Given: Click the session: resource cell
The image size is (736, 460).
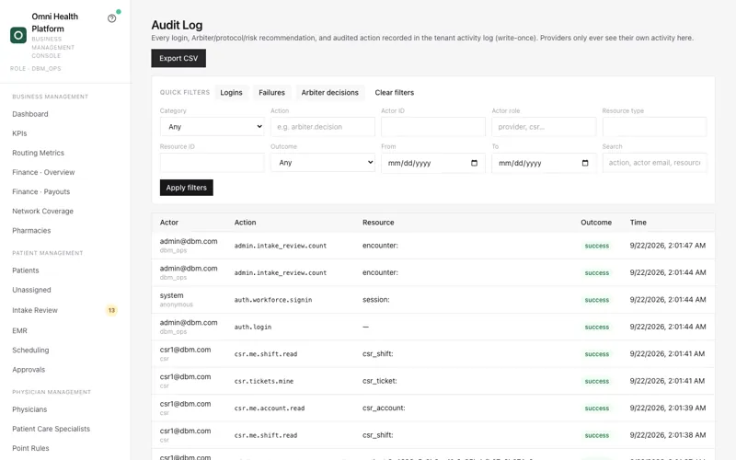Looking at the screenshot, I should click(x=376, y=300).
